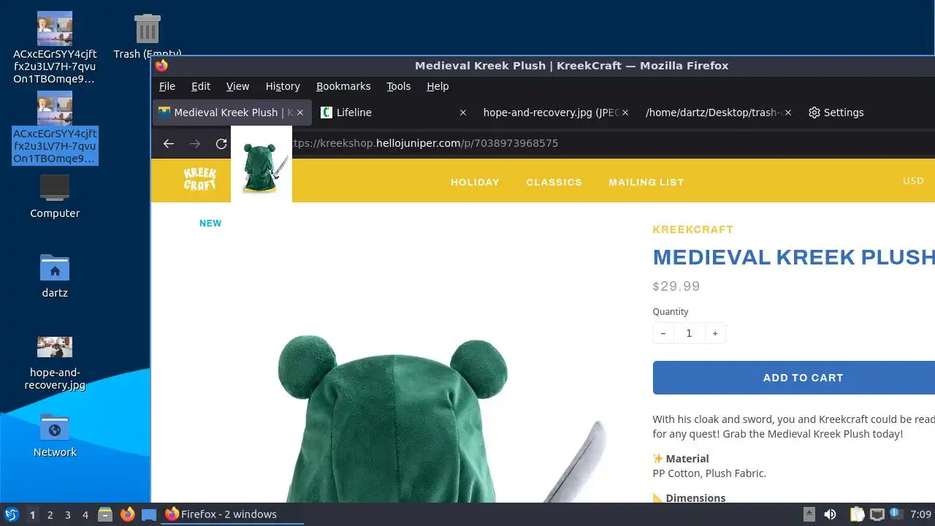The width and height of the screenshot is (935, 526).
Task: Close the Lifeline tab
Action: click(x=462, y=113)
